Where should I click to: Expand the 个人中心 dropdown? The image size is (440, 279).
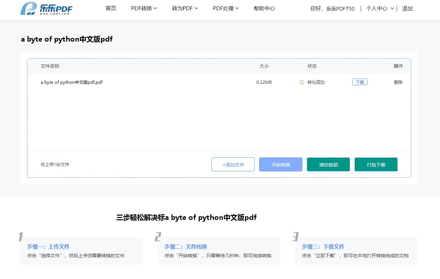point(380,9)
